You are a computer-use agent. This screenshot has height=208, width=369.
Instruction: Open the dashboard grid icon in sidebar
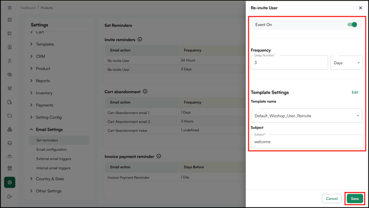[10, 20]
